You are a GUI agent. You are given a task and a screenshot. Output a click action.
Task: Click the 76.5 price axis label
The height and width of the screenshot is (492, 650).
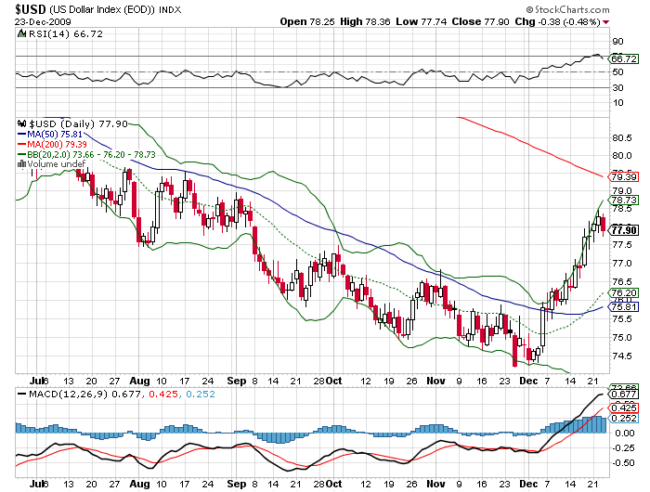click(x=622, y=281)
